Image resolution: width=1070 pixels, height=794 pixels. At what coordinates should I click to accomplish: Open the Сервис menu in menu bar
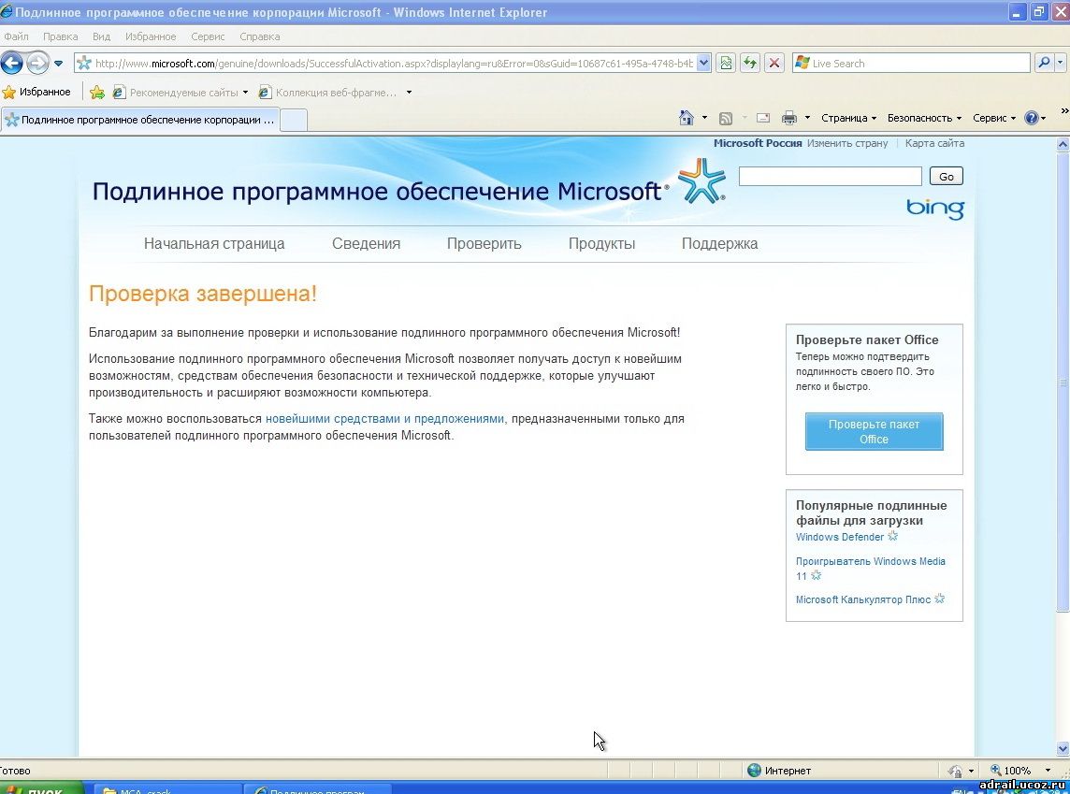pyautogui.click(x=208, y=36)
